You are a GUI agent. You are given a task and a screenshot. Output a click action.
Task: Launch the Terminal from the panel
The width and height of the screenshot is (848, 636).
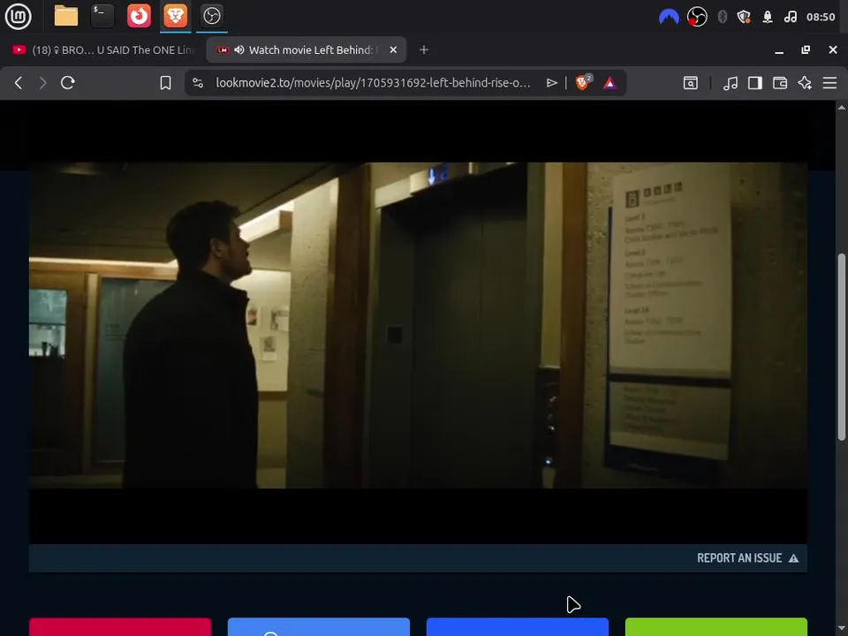point(102,16)
